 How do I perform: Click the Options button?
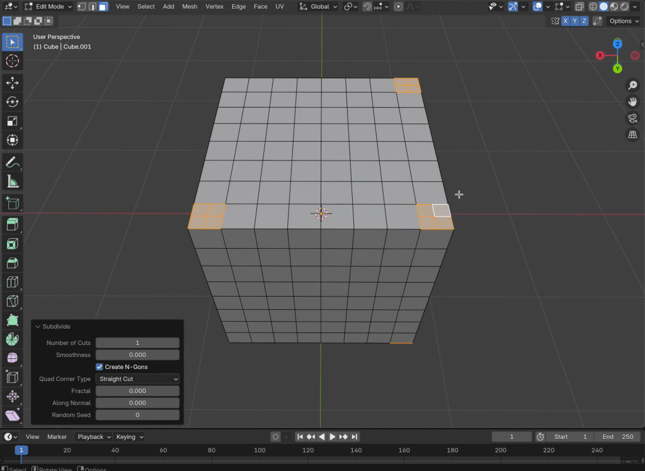(624, 21)
